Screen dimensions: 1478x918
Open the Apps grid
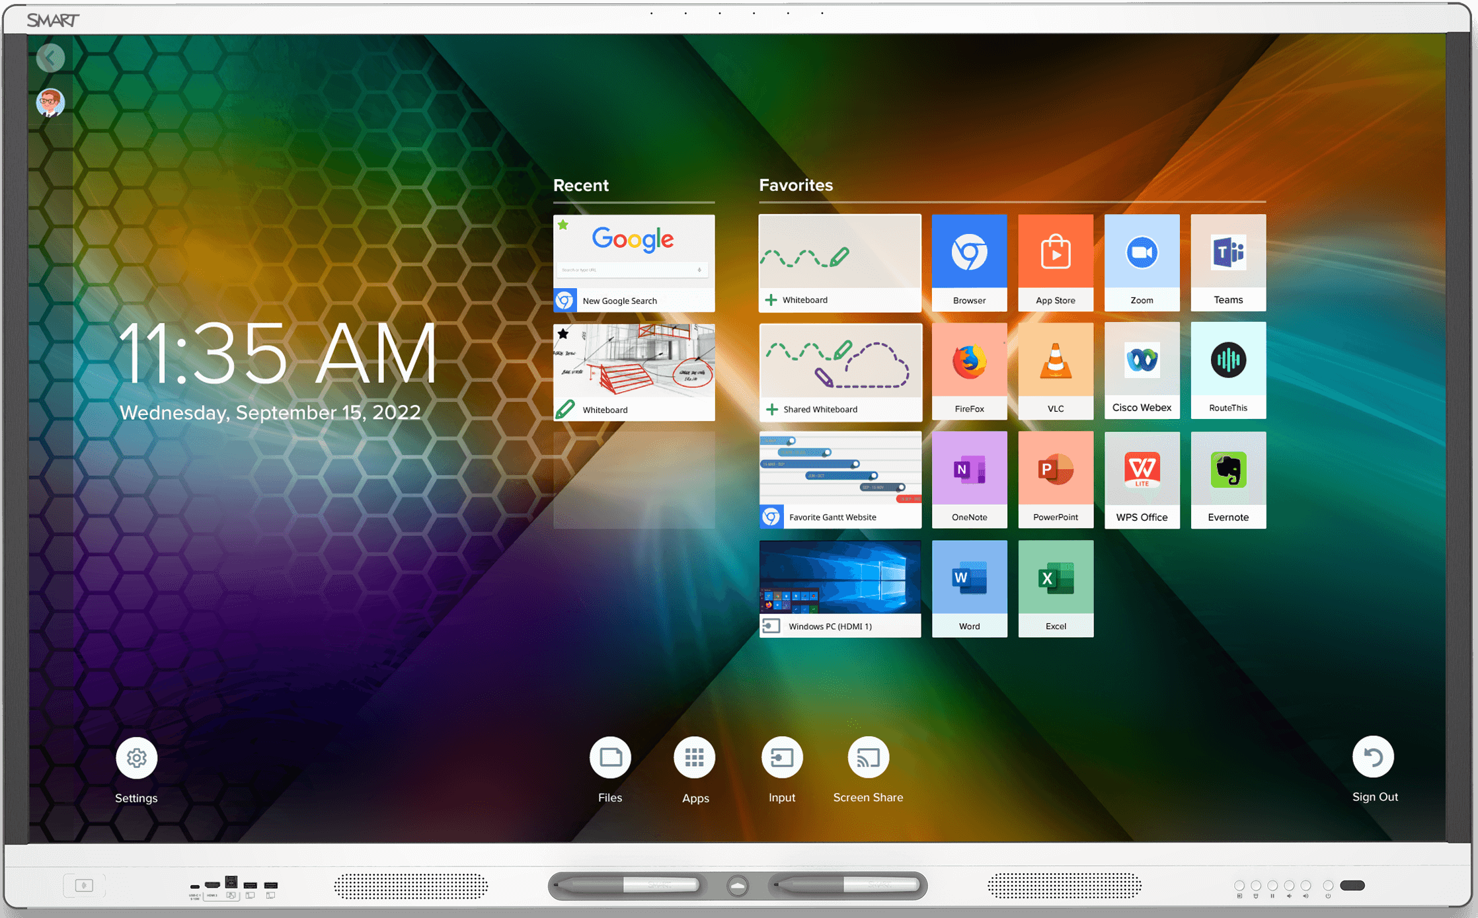694,757
